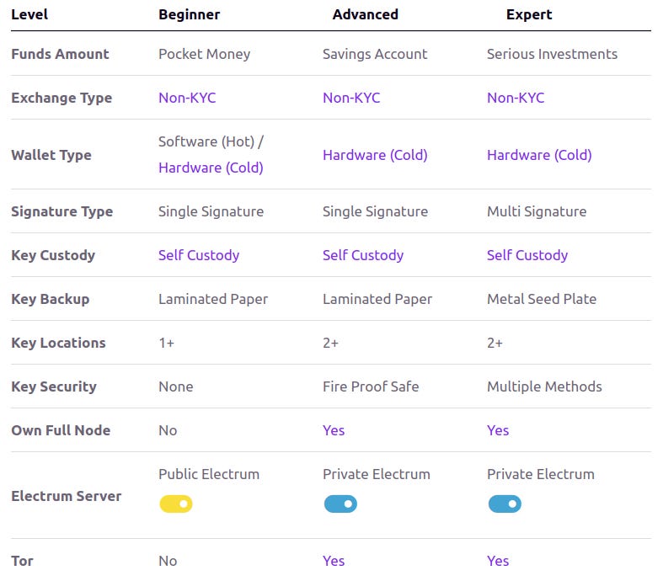Open the Advanced Non-KYC link
The image size is (663, 581).
pos(351,98)
